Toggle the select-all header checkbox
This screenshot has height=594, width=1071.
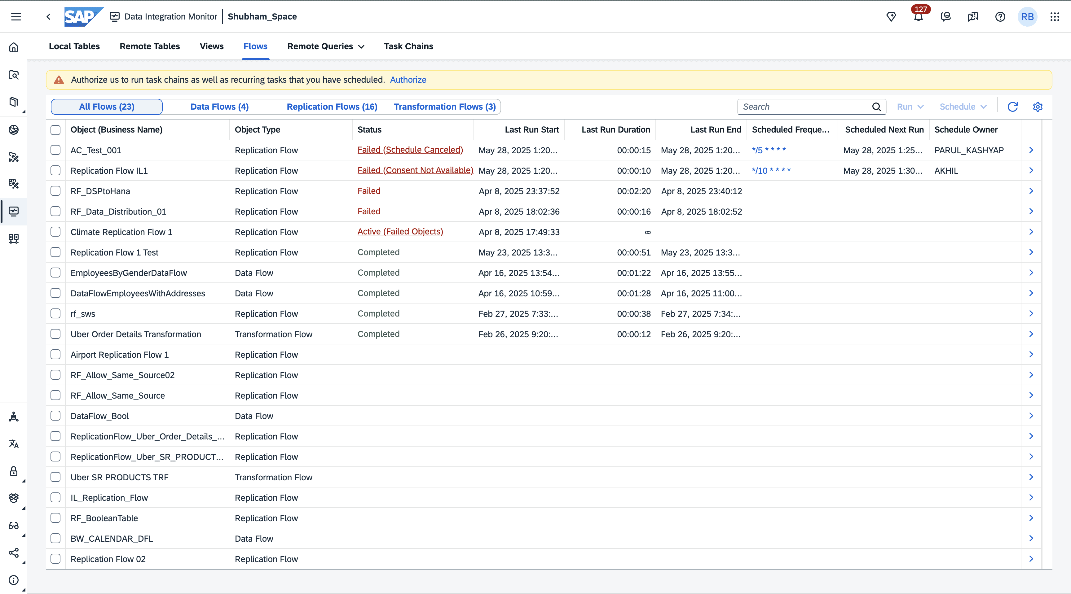[x=55, y=129]
